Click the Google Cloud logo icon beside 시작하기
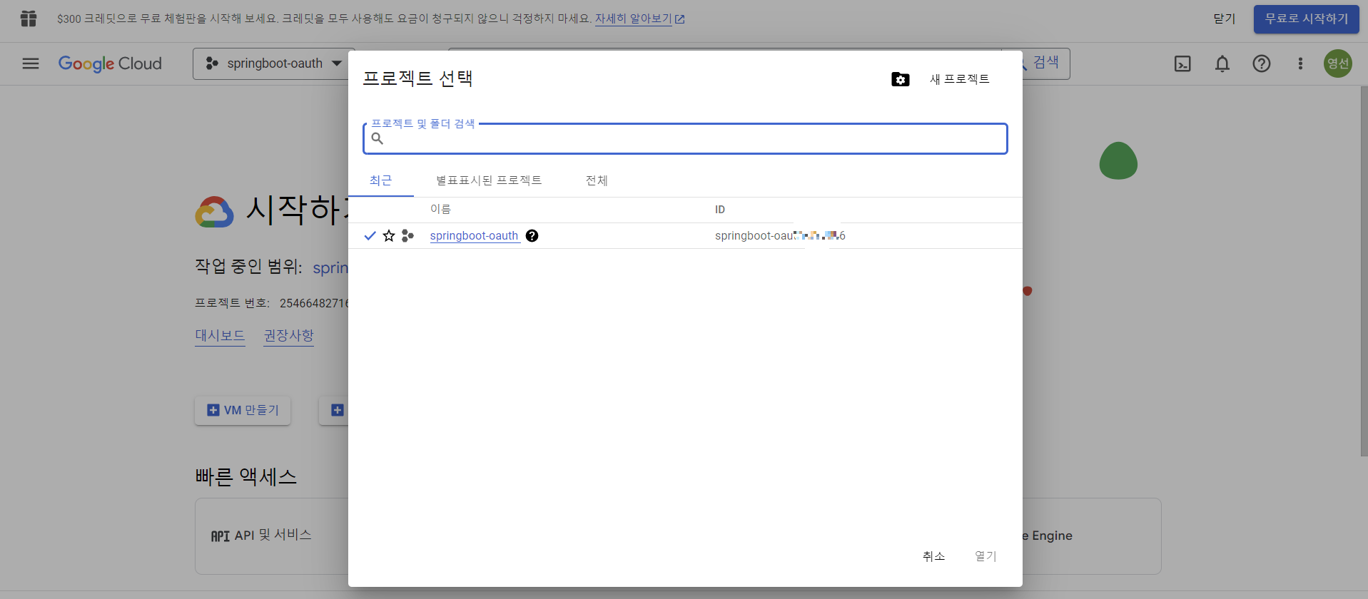 (x=214, y=212)
